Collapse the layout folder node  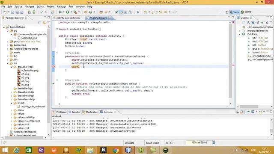click(12, 103)
